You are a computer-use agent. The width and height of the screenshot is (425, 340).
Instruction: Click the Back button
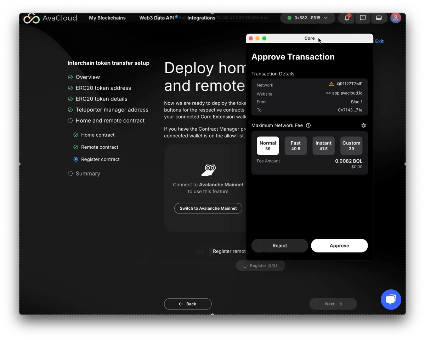(188, 304)
